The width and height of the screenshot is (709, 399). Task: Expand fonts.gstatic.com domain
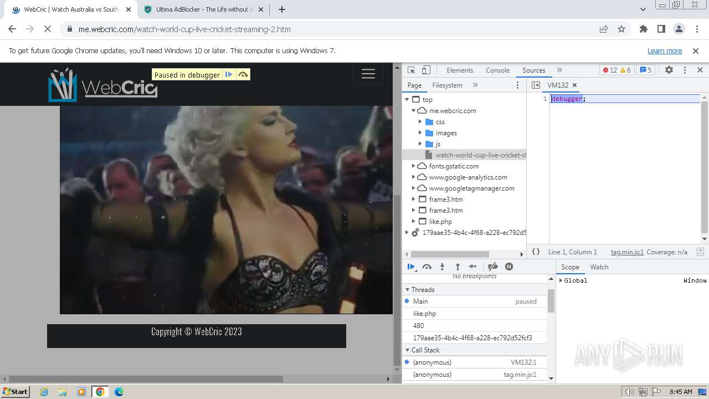coord(413,166)
